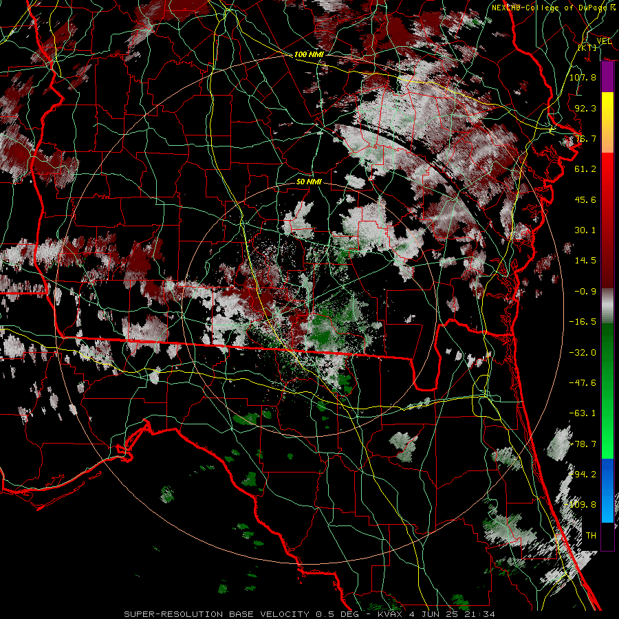Click the 30.1 velocity scale value
This screenshot has width=619, height=619.
[585, 230]
